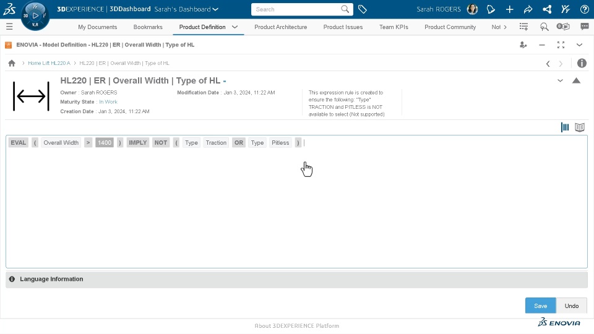
Task: Open Product Issues tab
Action: 343,27
